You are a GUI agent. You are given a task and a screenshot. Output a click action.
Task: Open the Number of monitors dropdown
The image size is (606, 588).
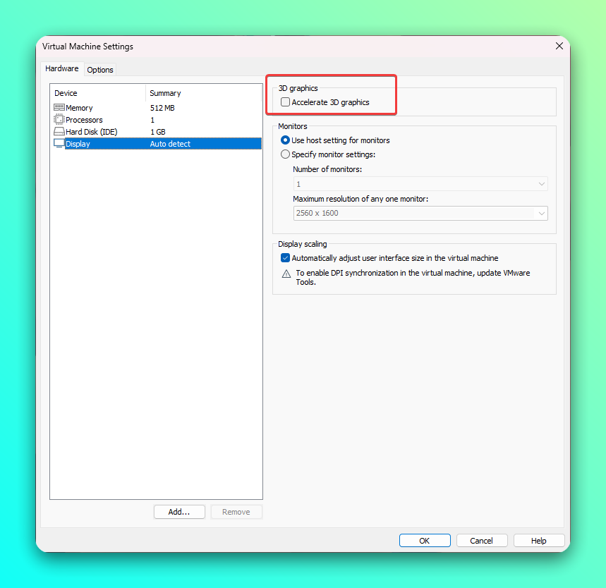542,183
